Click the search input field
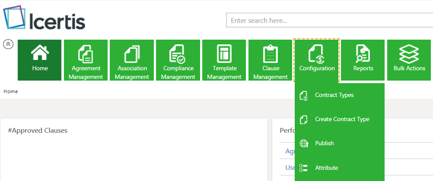 pyautogui.click(x=328, y=20)
